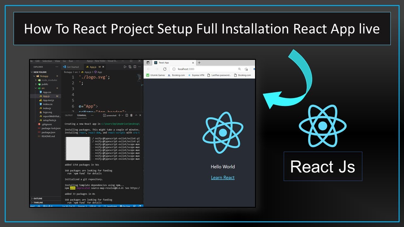Click App symbol in the breadcrumb
The height and width of the screenshot is (227, 404).
click(98, 72)
